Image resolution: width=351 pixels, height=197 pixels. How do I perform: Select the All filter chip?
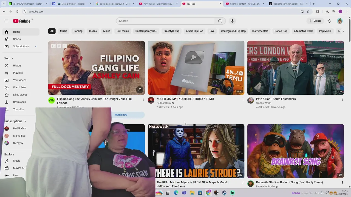(x=52, y=31)
